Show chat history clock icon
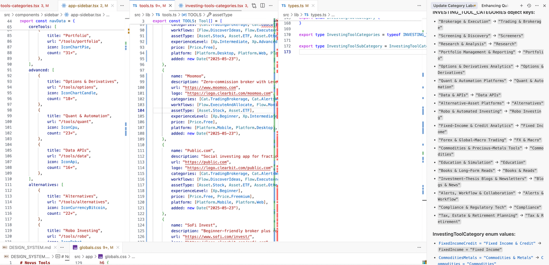The width and height of the screenshot is (549, 265). coord(528,5)
